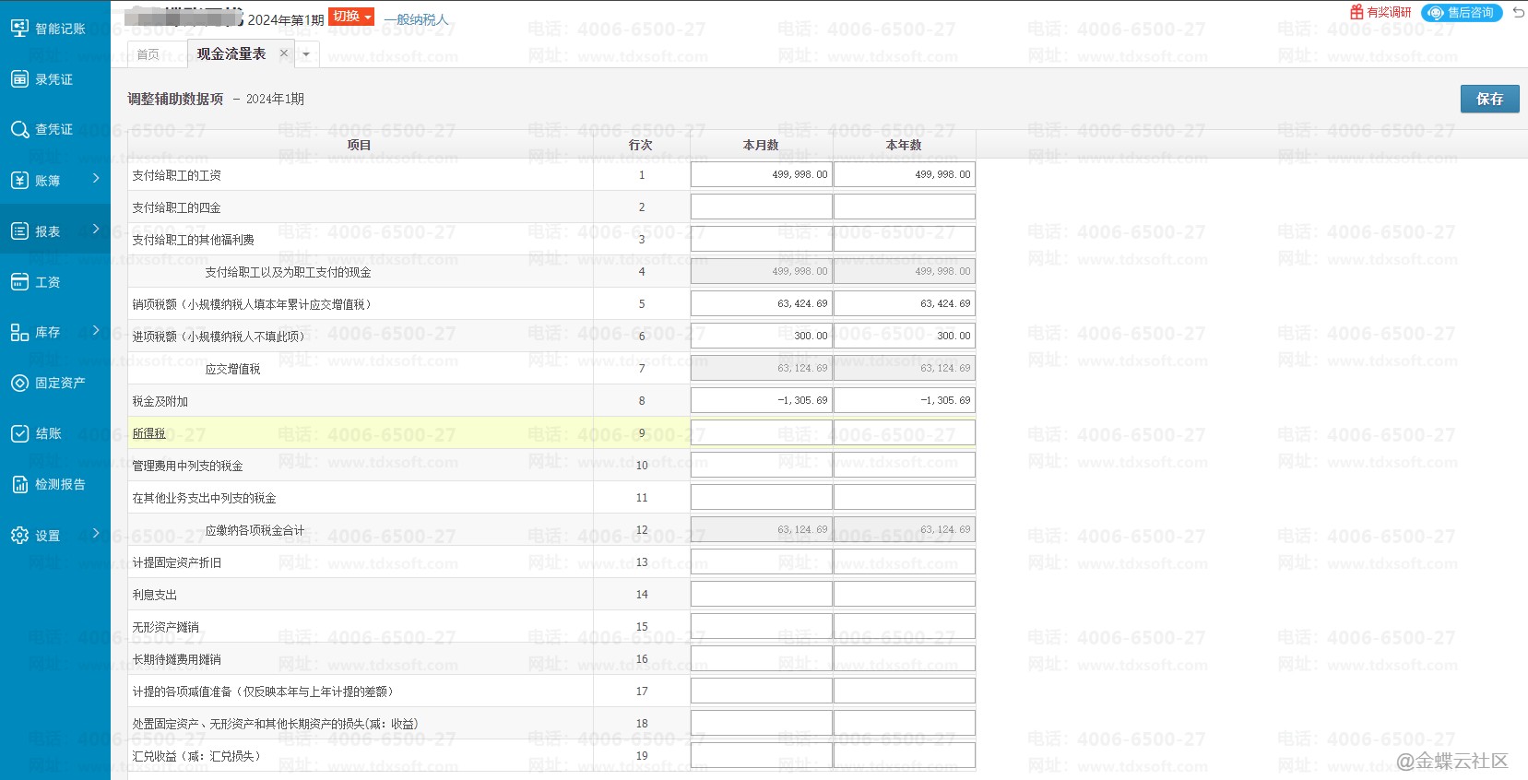Click the 售后咨询 support icon button

coord(1462,13)
